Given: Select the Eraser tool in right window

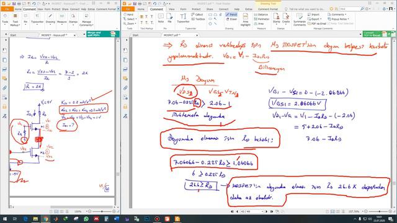Looking at the screenshot, I should click(231, 19).
